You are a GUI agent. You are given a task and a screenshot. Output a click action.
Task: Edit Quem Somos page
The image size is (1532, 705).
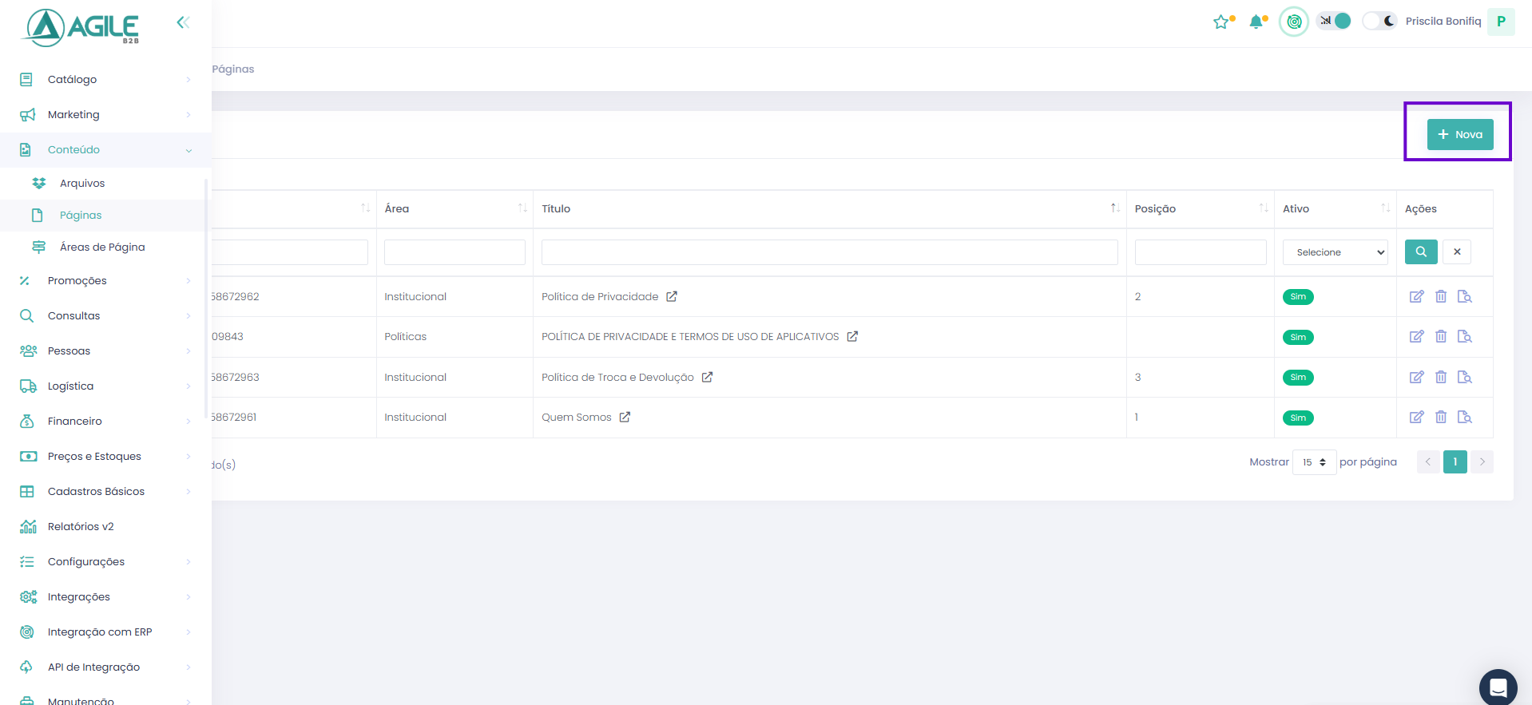[x=1416, y=417]
